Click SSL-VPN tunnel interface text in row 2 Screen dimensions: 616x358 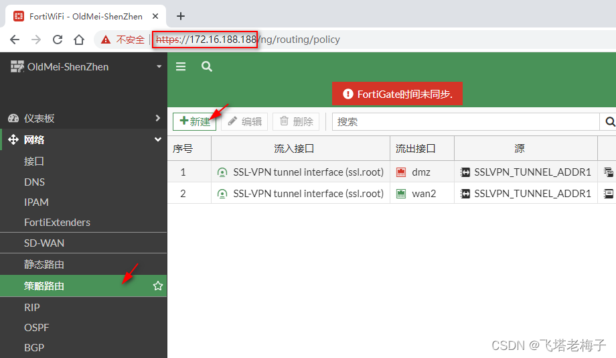pyautogui.click(x=309, y=194)
